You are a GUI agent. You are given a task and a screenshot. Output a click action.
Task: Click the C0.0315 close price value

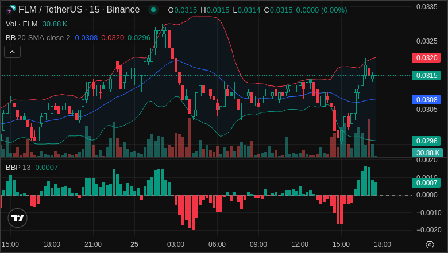point(278,10)
